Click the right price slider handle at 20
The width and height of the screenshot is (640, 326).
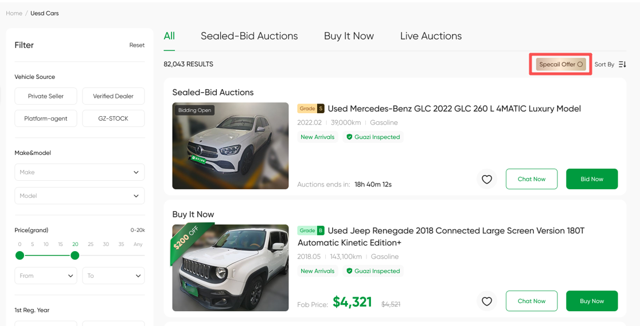pyautogui.click(x=75, y=255)
